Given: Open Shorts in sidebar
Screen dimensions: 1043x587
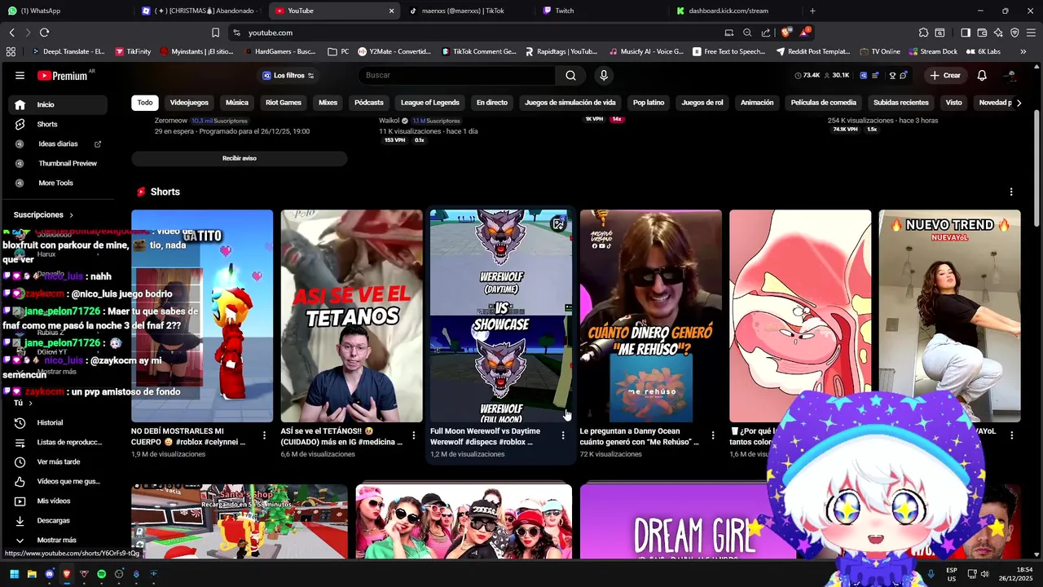Looking at the screenshot, I should coord(57,124).
